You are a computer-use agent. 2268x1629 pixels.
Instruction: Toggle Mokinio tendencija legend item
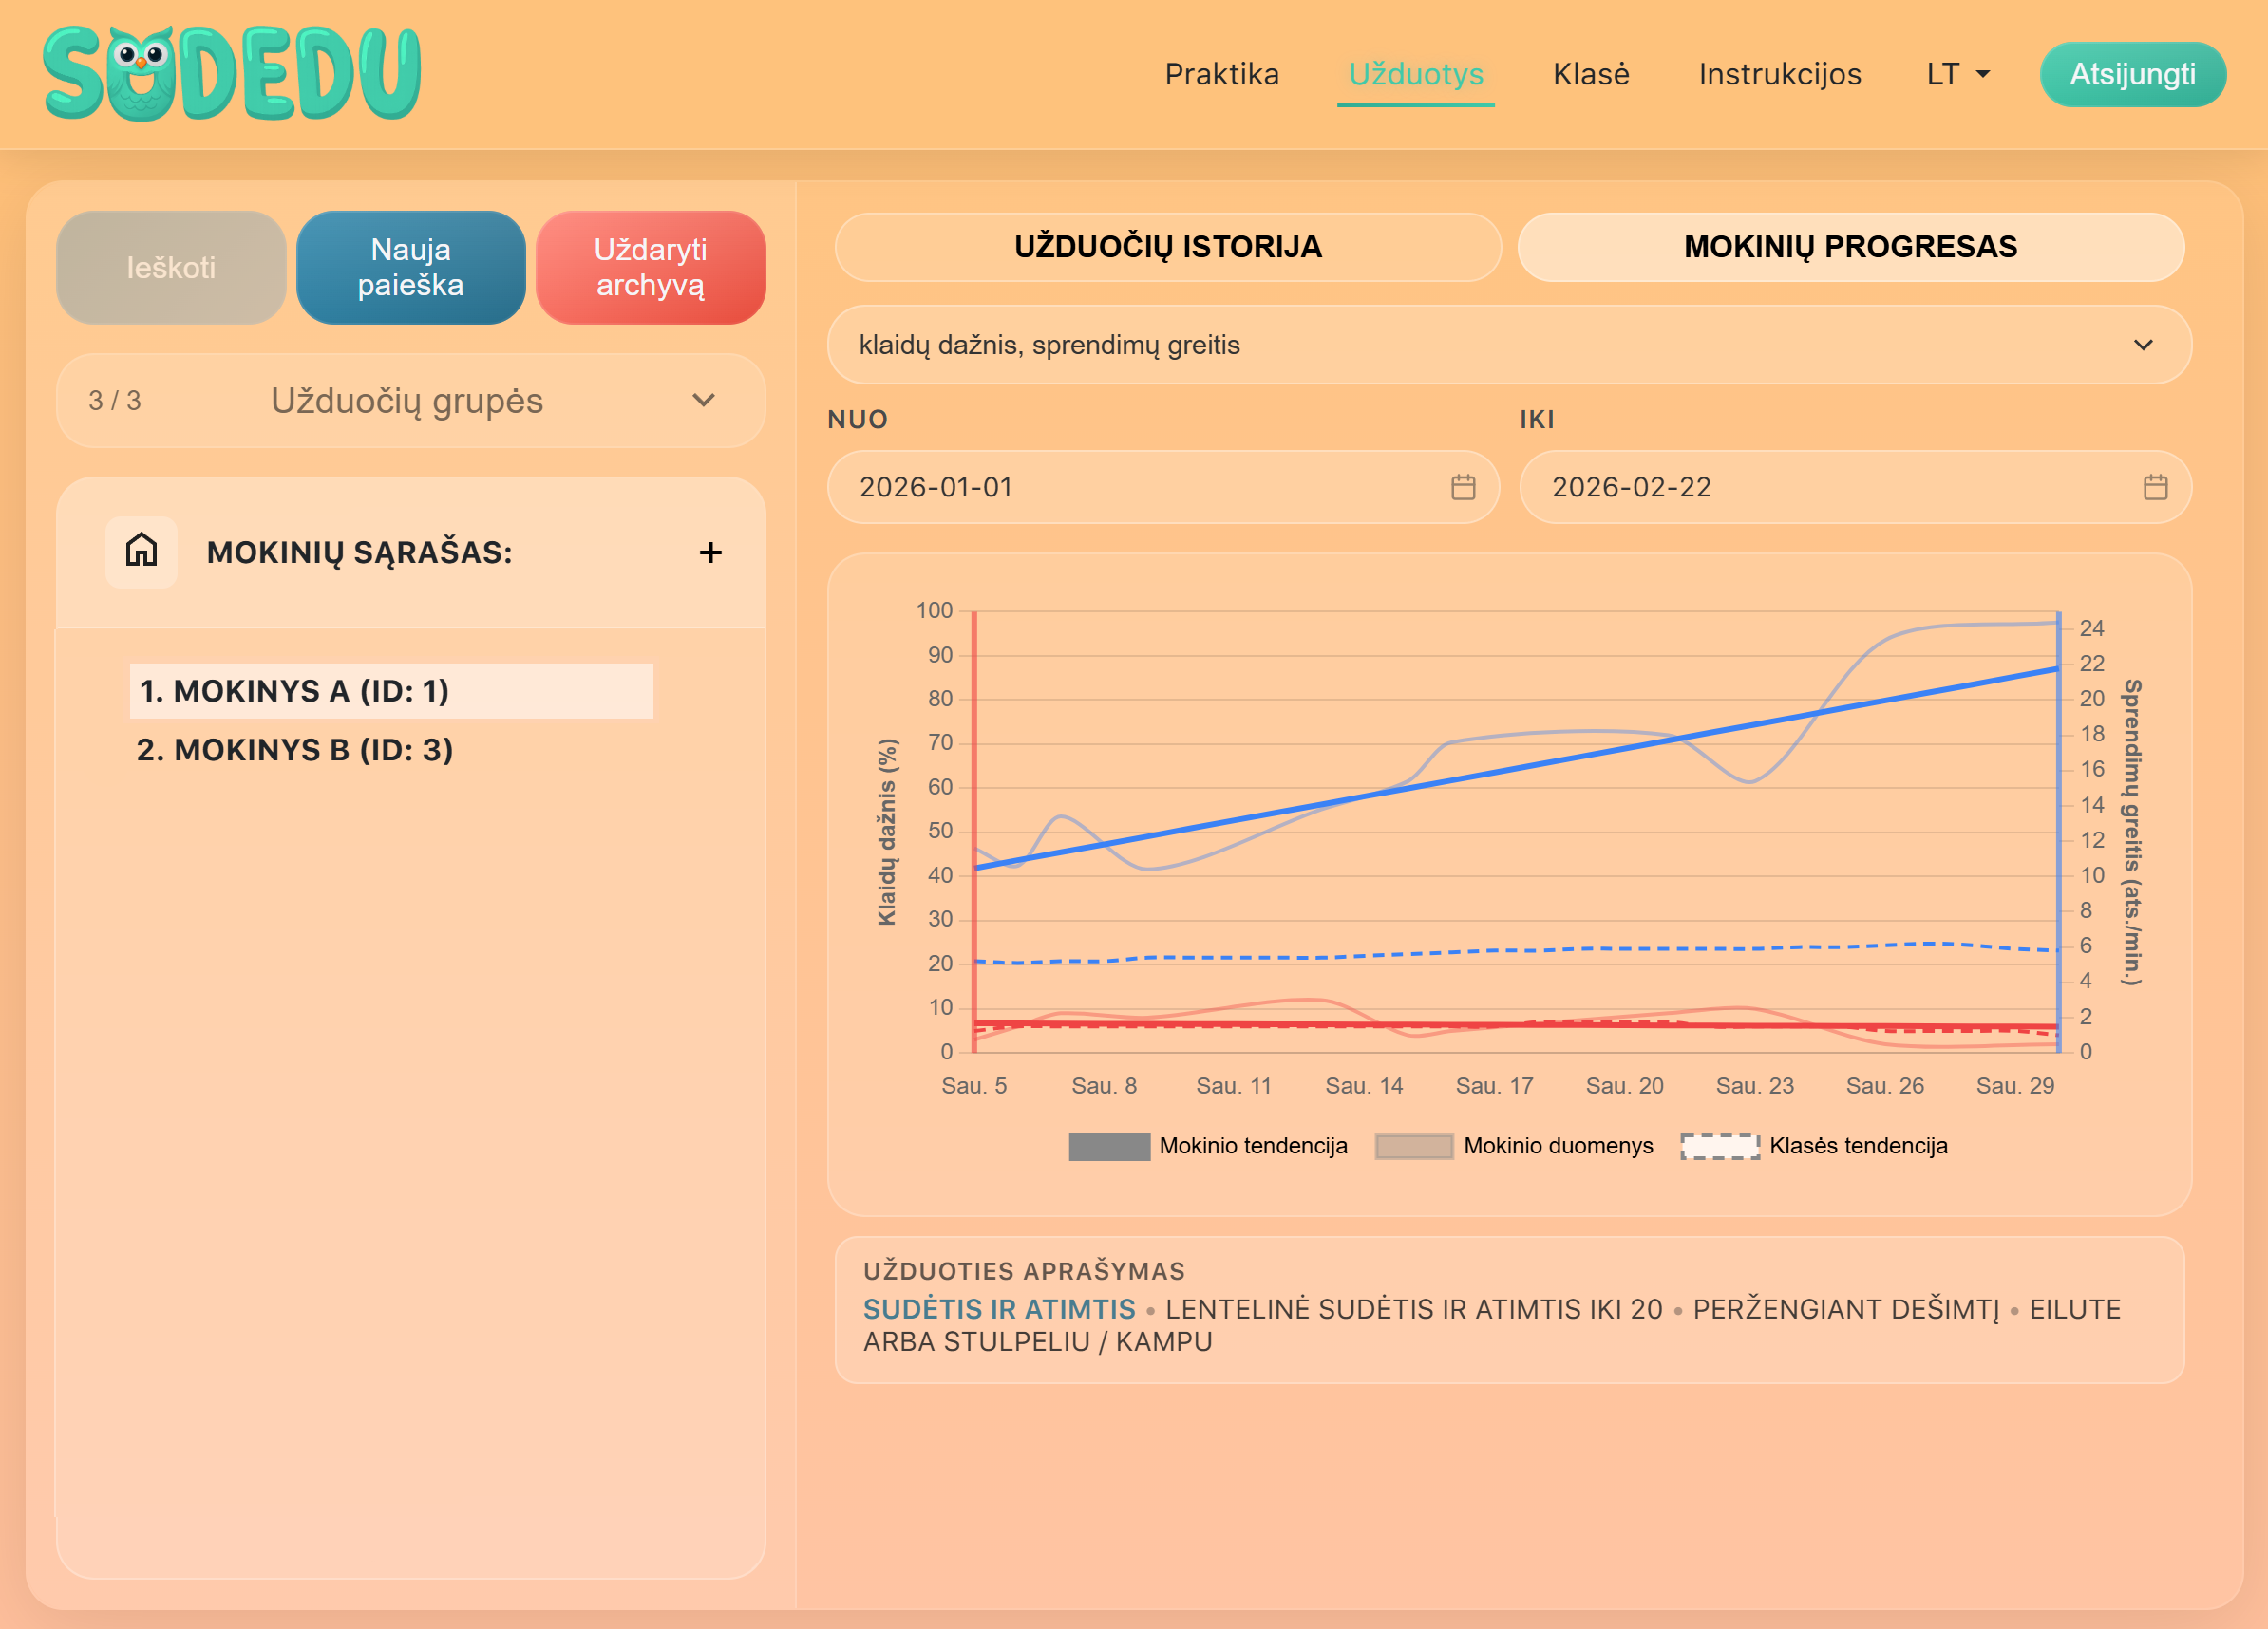1207,1145
